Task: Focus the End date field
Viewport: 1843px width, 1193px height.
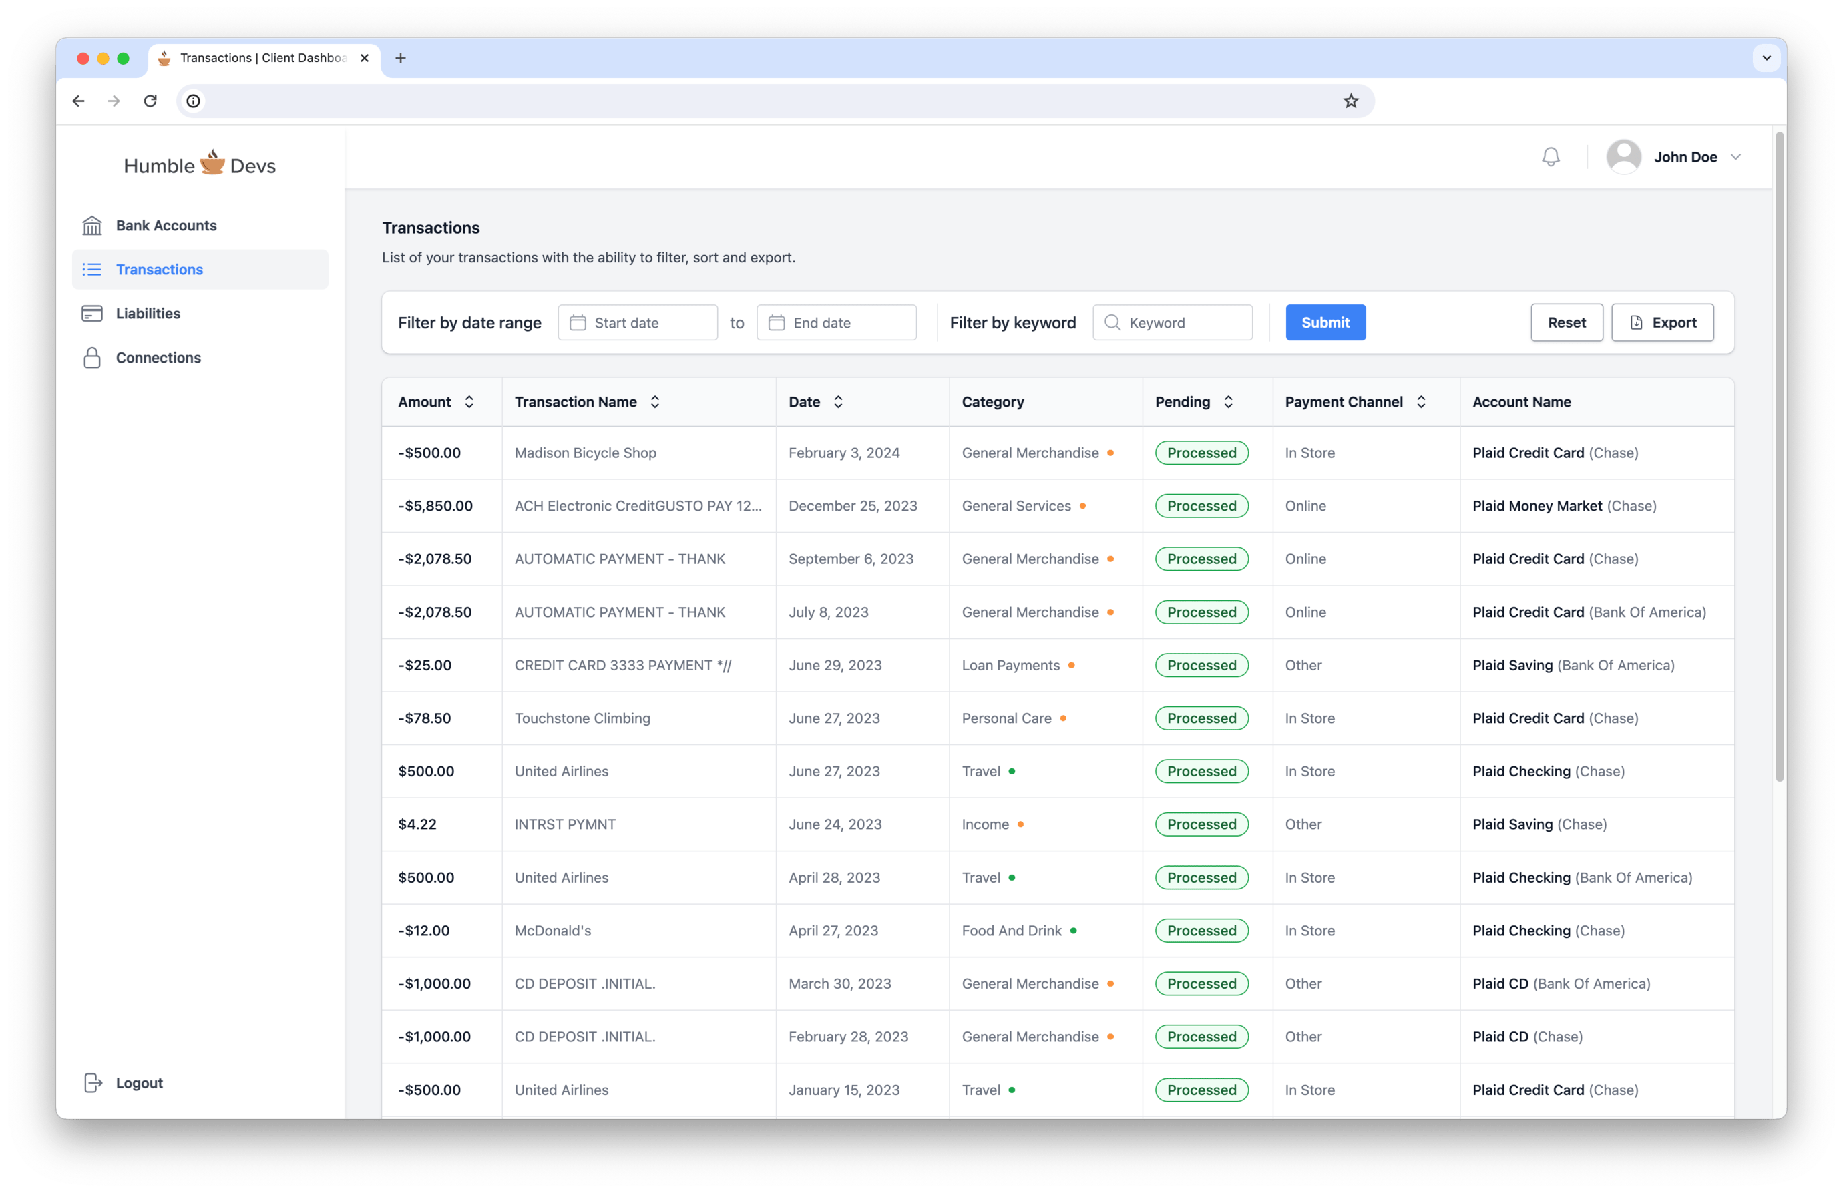Action: [836, 323]
